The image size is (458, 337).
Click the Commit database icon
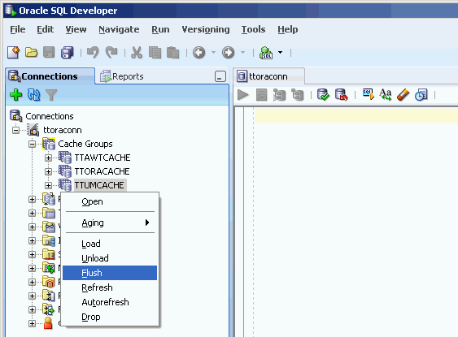(323, 95)
